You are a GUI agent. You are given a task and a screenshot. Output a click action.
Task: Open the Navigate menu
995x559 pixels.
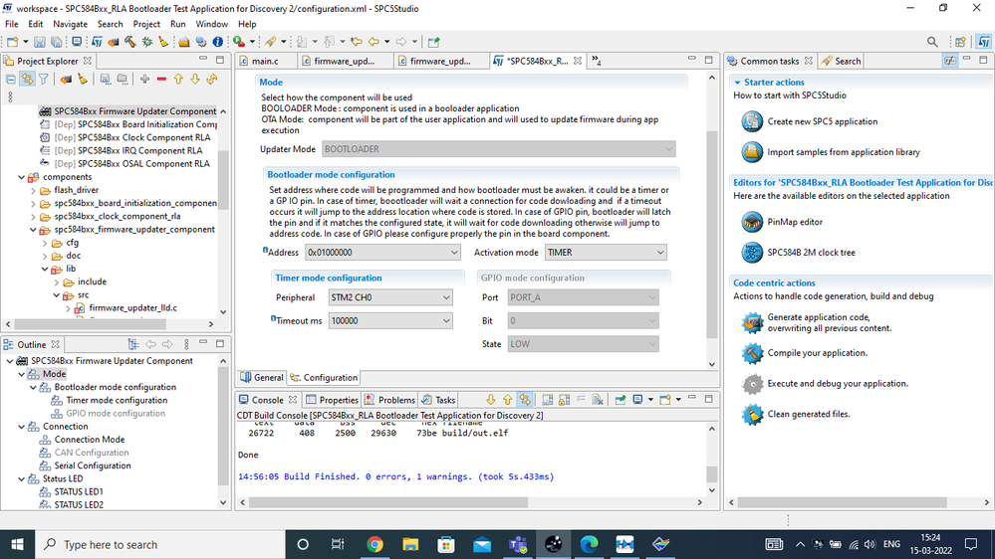[x=70, y=24]
